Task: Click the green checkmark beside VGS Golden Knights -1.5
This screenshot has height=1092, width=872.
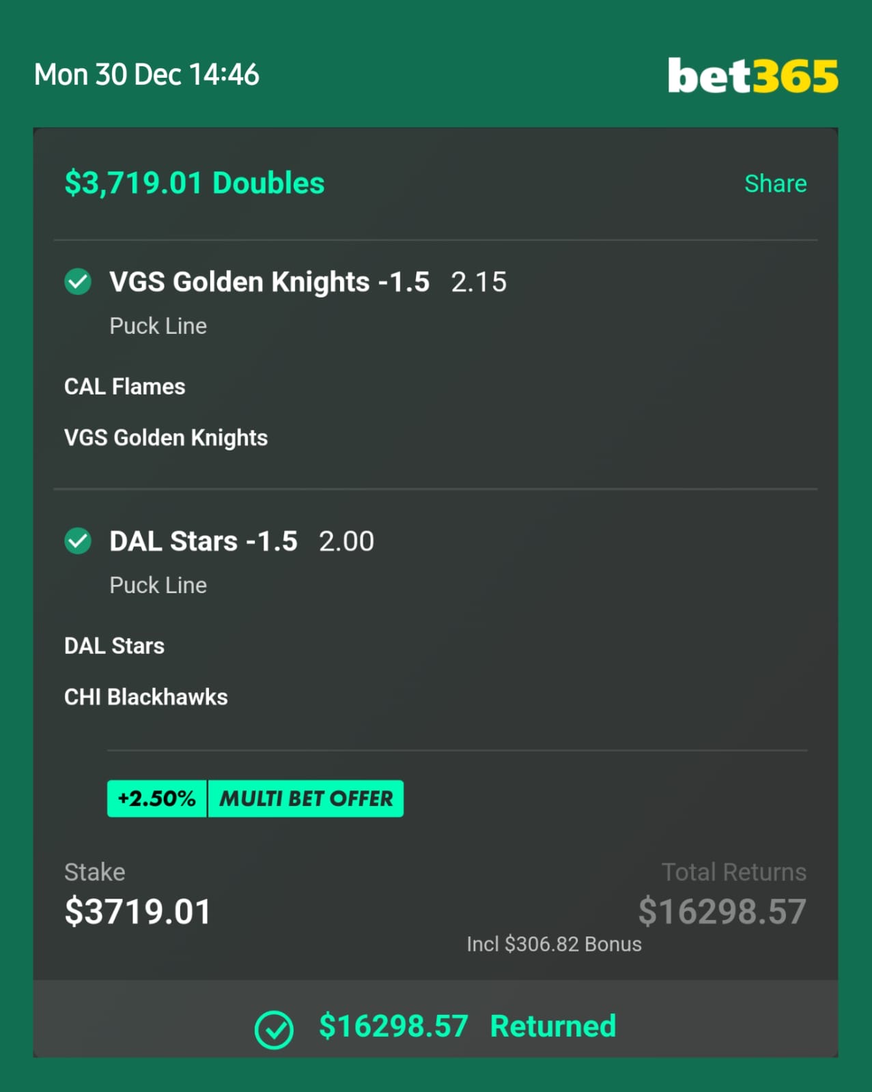Action: pos(78,281)
